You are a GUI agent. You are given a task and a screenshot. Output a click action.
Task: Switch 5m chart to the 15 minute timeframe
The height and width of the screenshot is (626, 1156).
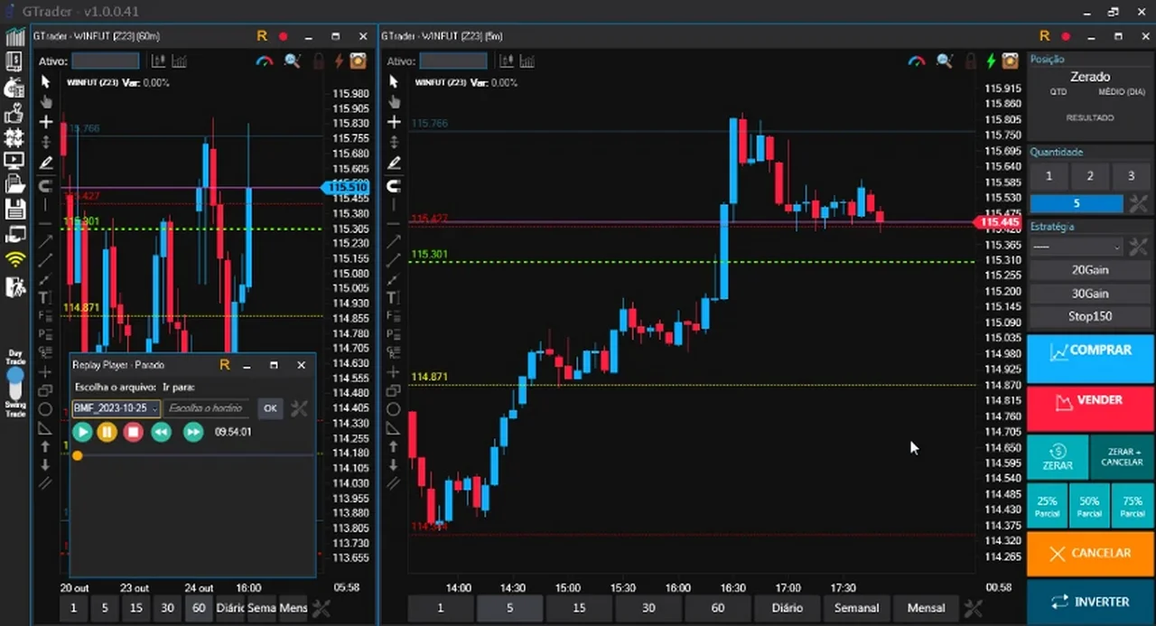click(x=579, y=608)
